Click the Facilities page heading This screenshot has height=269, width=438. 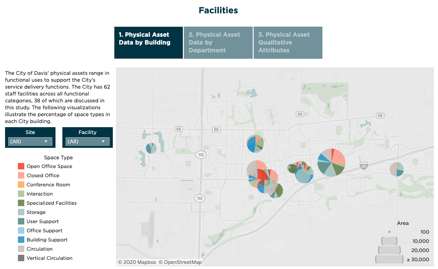218,11
